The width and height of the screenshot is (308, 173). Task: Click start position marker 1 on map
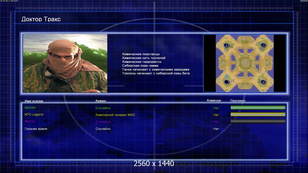point(263,45)
